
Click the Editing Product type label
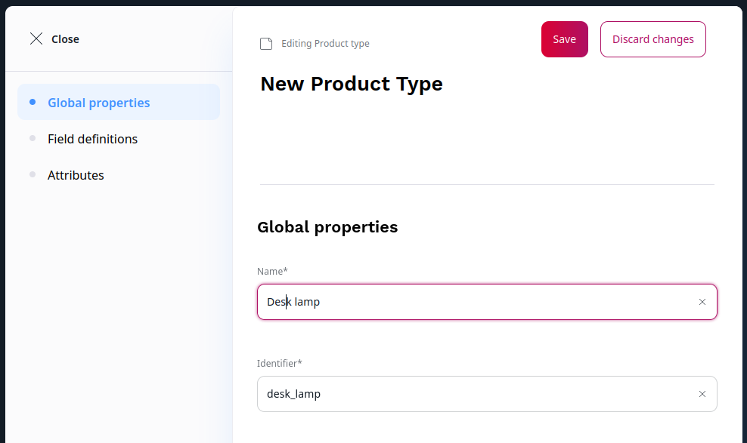click(x=325, y=43)
